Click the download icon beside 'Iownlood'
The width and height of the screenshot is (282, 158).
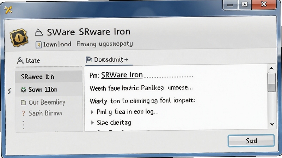click(x=38, y=45)
